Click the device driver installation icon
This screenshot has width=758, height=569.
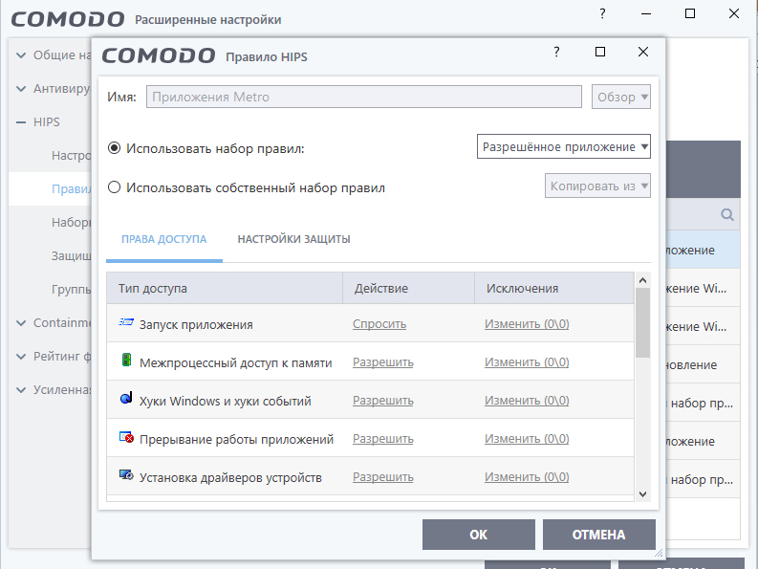tap(126, 475)
